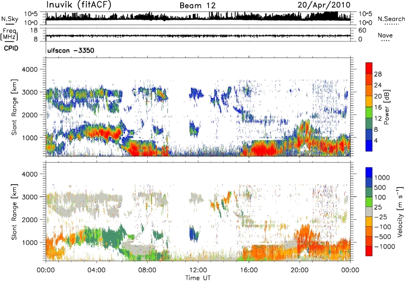
Task: Click the '04:00' time axis tick label
Action: pyautogui.click(x=96, y=270)
